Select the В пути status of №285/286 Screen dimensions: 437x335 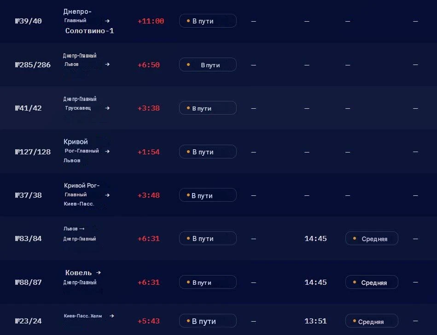(x=208, y=65)
